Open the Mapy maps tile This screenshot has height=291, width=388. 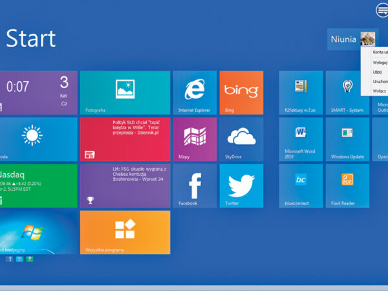tap(195, 139)
